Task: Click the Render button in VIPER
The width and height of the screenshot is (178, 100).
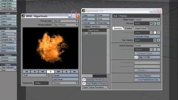Action: (65, 75)
